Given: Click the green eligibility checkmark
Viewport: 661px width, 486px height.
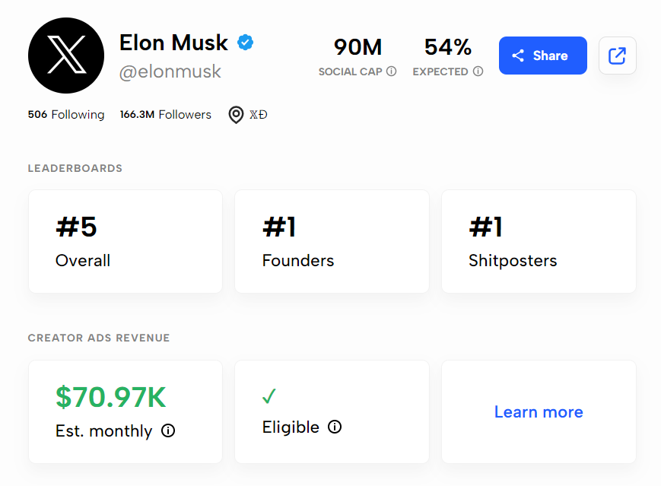Looking at the screenshot, I should pos(269,396).
